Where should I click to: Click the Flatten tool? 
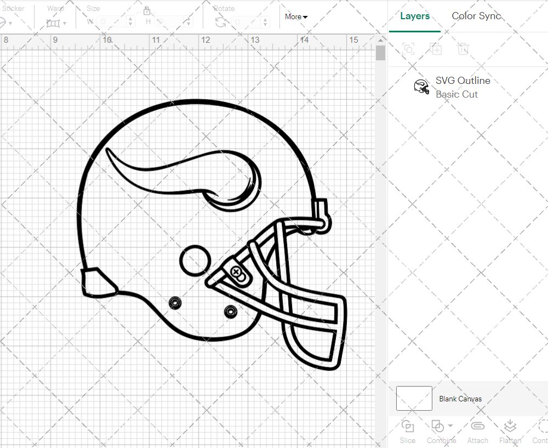pos(510,432)
